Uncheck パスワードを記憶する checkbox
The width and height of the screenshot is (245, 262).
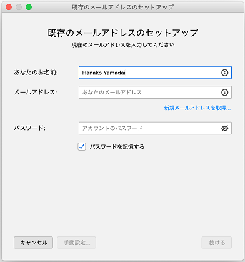point(82,147)
